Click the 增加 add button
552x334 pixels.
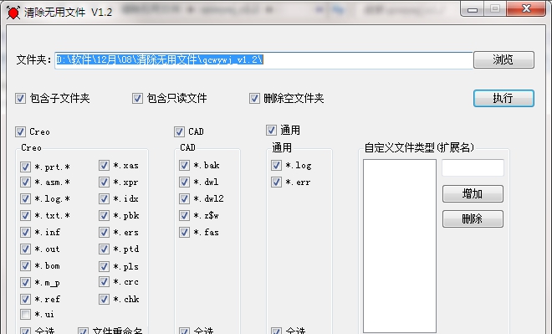coord(473,193)
